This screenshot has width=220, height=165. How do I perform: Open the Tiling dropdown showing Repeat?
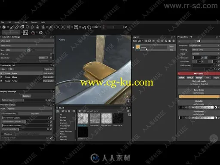point(206,54)
